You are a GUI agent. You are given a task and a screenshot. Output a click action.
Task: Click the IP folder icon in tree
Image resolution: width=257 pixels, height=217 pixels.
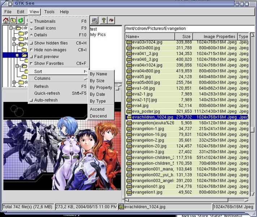click(21, 34)
